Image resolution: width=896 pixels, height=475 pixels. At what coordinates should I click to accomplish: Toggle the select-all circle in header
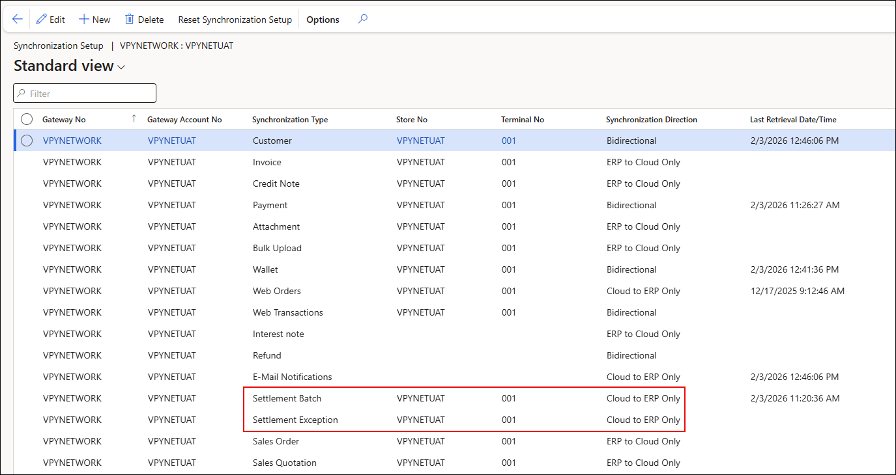[x=27, y=119]
